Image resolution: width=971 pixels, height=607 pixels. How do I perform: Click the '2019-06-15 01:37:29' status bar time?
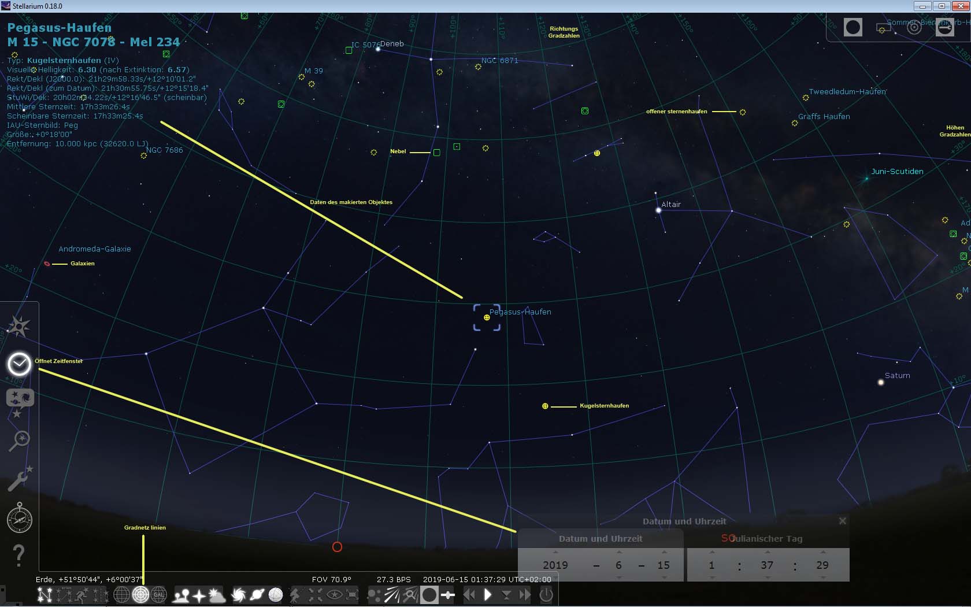tap(464, 579)
